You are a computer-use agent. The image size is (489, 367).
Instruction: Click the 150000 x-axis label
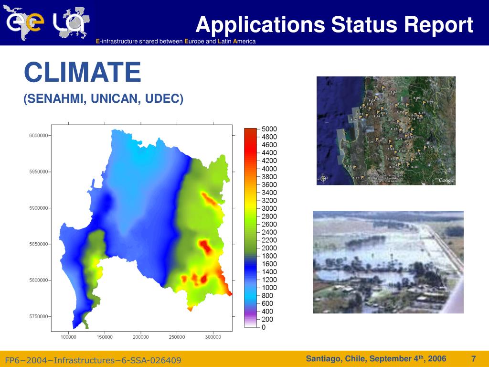click(x=105, y=337)
